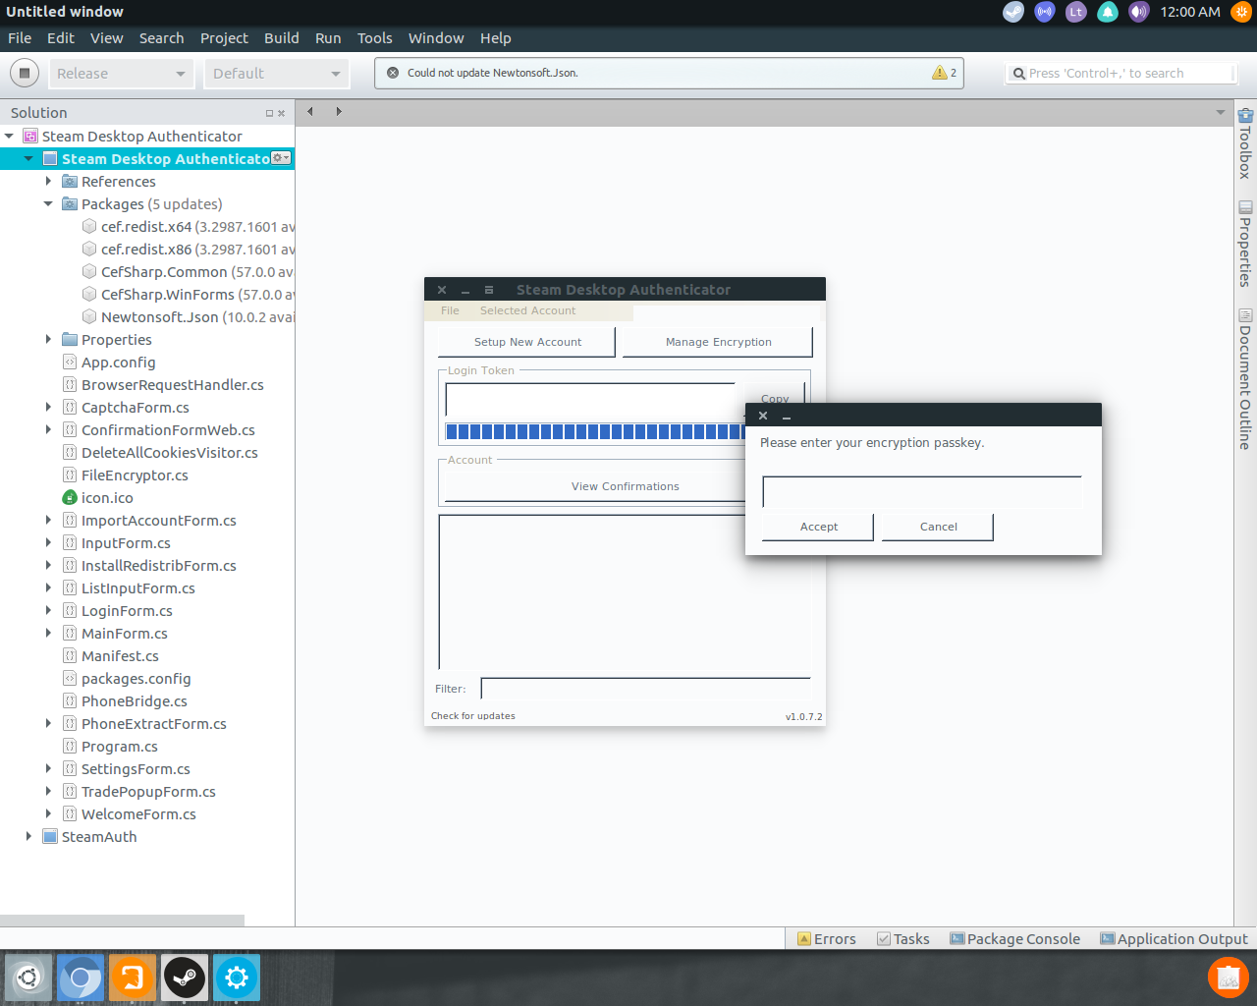Click the Check for updates link
The width and height of the screenshot is (1257, 1006).
click(472, 715)
